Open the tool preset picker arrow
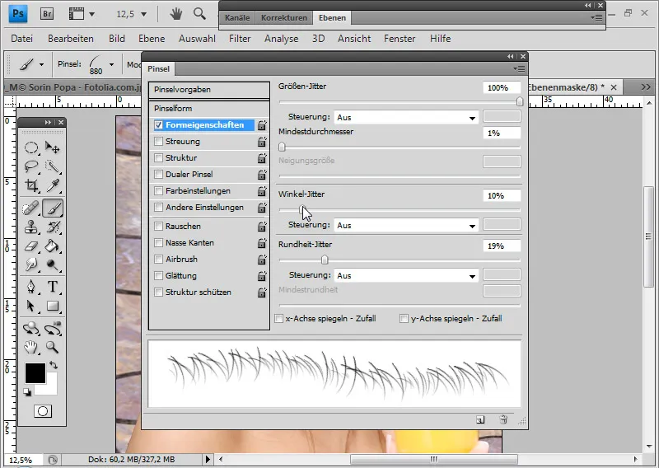The height and width of the screenshot is (468, 659). tap(41, 64)
